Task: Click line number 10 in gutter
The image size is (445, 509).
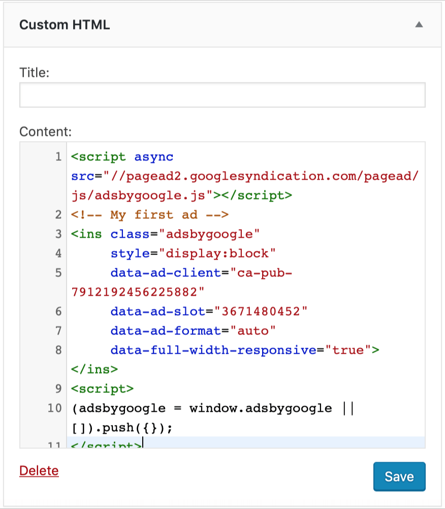Action: tap(54, 408)
